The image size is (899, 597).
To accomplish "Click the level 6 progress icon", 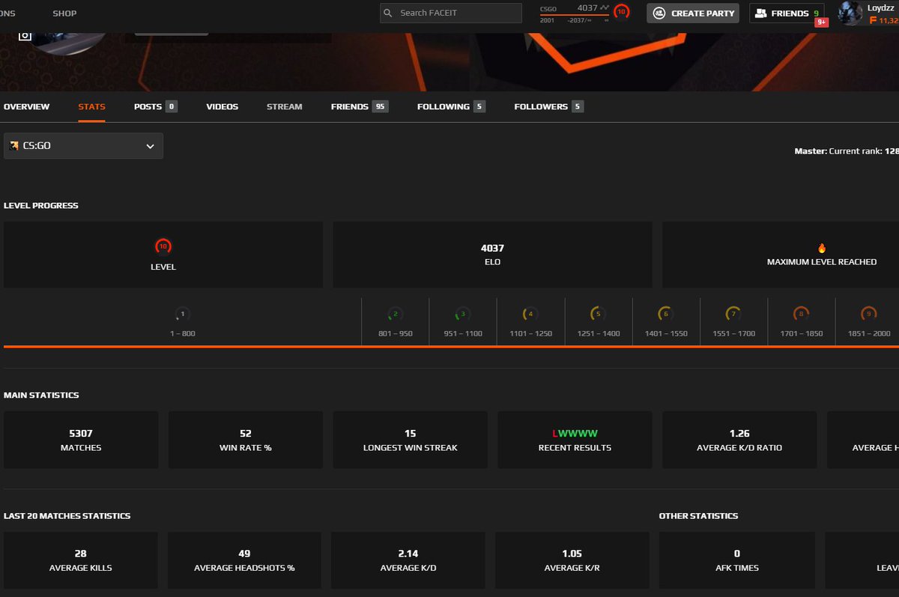I will point(665,314).
